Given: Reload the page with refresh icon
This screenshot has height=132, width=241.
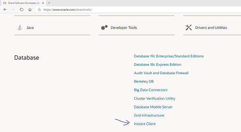Looking at the screenshot, I should (x=21, y=10).
